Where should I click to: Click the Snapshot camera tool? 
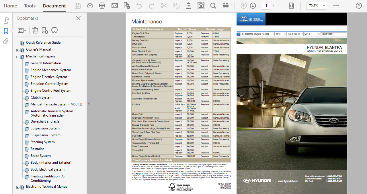pos(201,6)
